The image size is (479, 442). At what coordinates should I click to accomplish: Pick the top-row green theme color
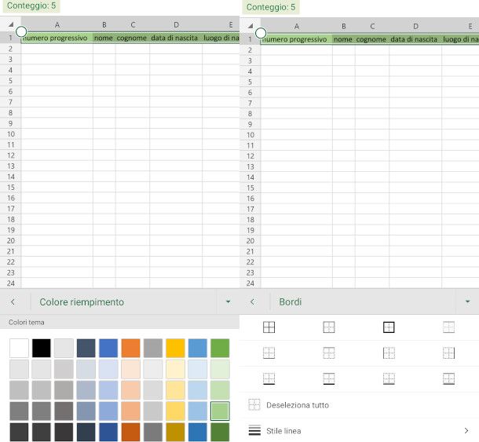coord(220,348)
